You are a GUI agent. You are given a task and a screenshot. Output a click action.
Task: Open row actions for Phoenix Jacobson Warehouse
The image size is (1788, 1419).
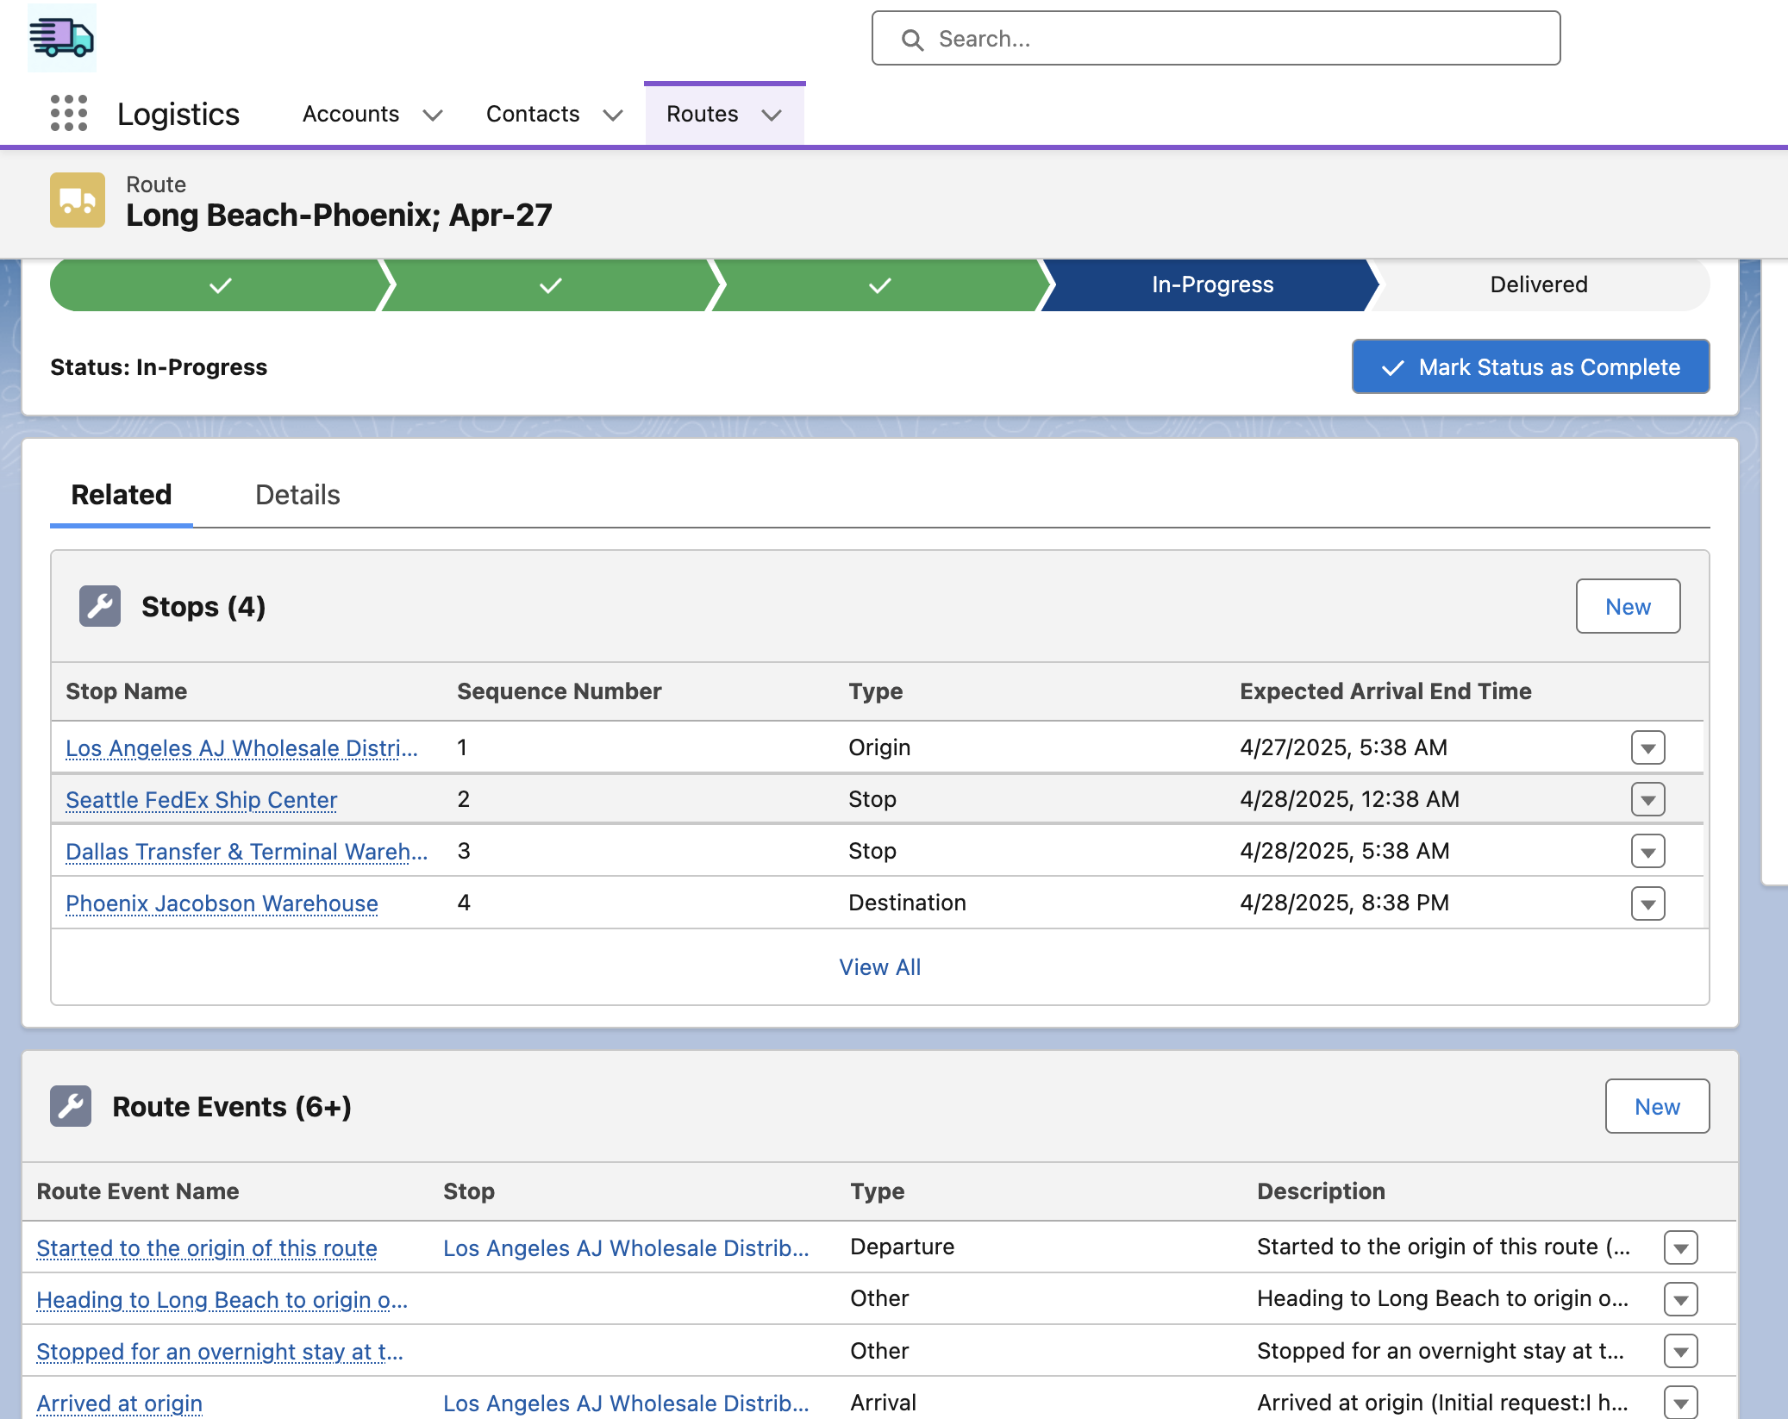click(1647, 903)
